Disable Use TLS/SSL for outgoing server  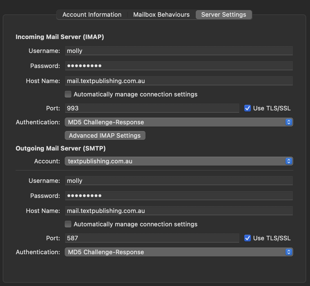(247, 238)
